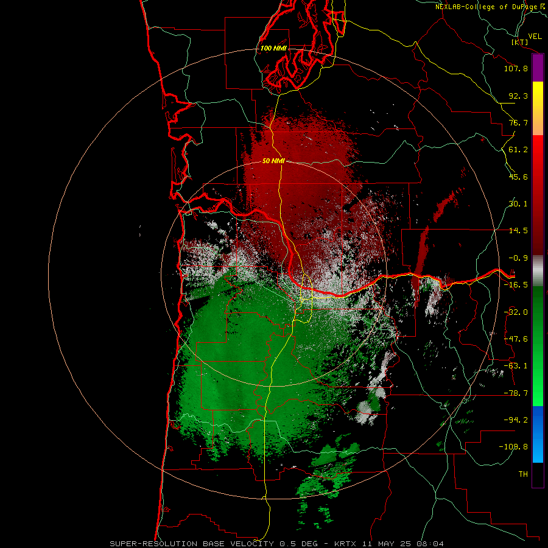
Task: Click the 08:04 time stamp in caption
Action: click(430, 544)
